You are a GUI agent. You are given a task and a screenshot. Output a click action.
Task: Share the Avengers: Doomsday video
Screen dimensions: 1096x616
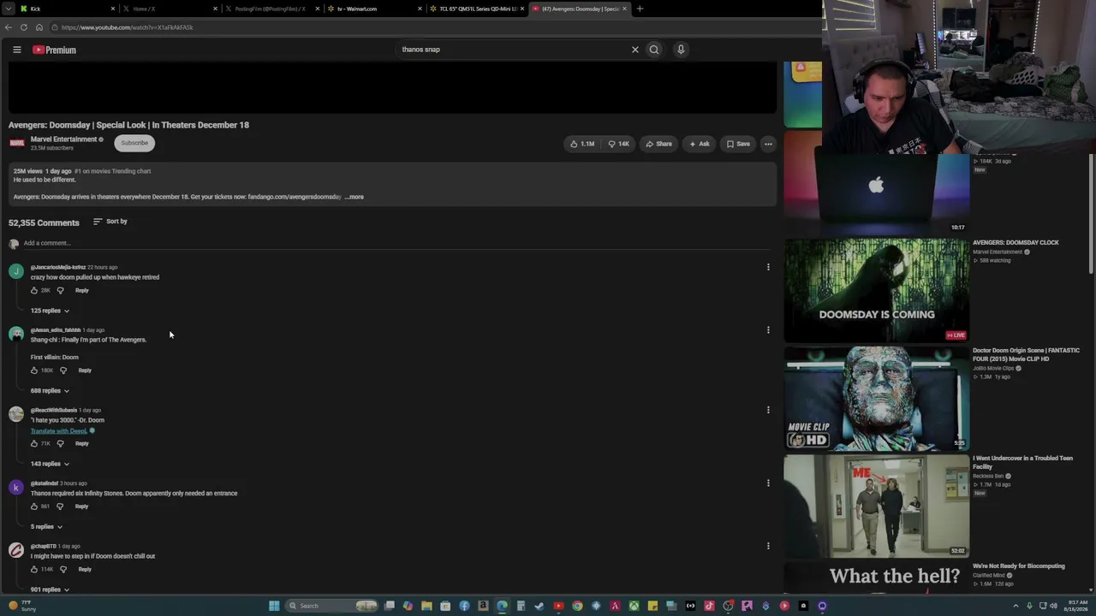(658, 144)
